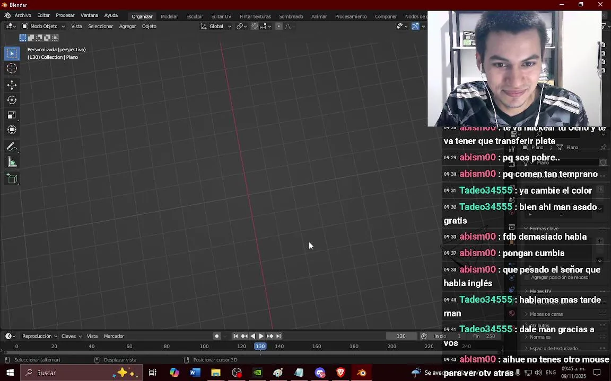This screenshot has width=611, height=381.
Task: Select the Select Box tool
Action: click(x=12, y=53)
